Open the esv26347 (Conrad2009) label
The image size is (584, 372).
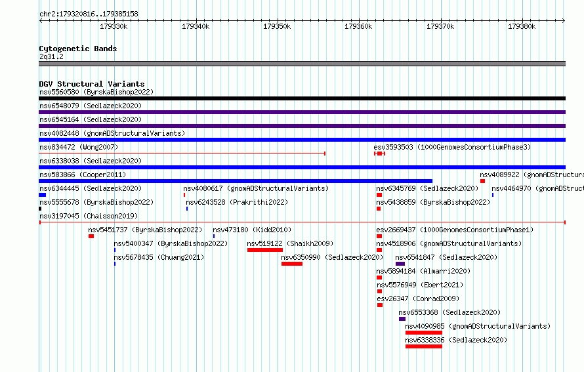(x=418, y=299)
